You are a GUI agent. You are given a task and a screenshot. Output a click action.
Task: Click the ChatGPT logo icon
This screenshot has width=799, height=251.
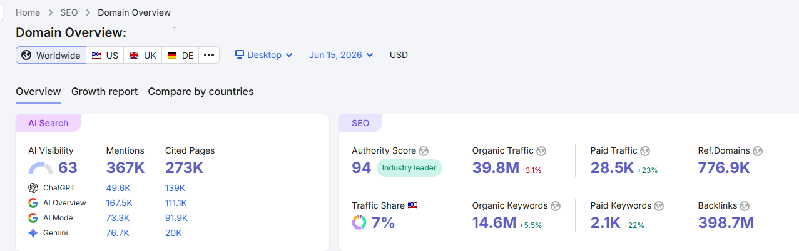[33, 187]
